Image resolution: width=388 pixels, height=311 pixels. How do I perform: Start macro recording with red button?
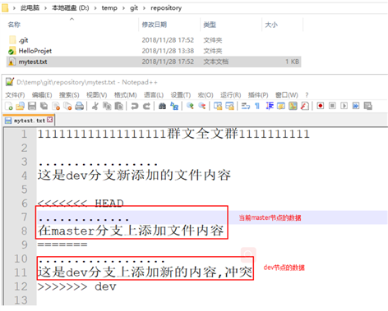[321, 106]
